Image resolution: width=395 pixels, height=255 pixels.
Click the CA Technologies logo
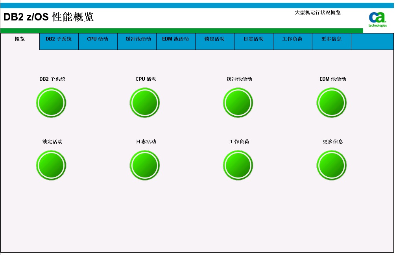377,19
